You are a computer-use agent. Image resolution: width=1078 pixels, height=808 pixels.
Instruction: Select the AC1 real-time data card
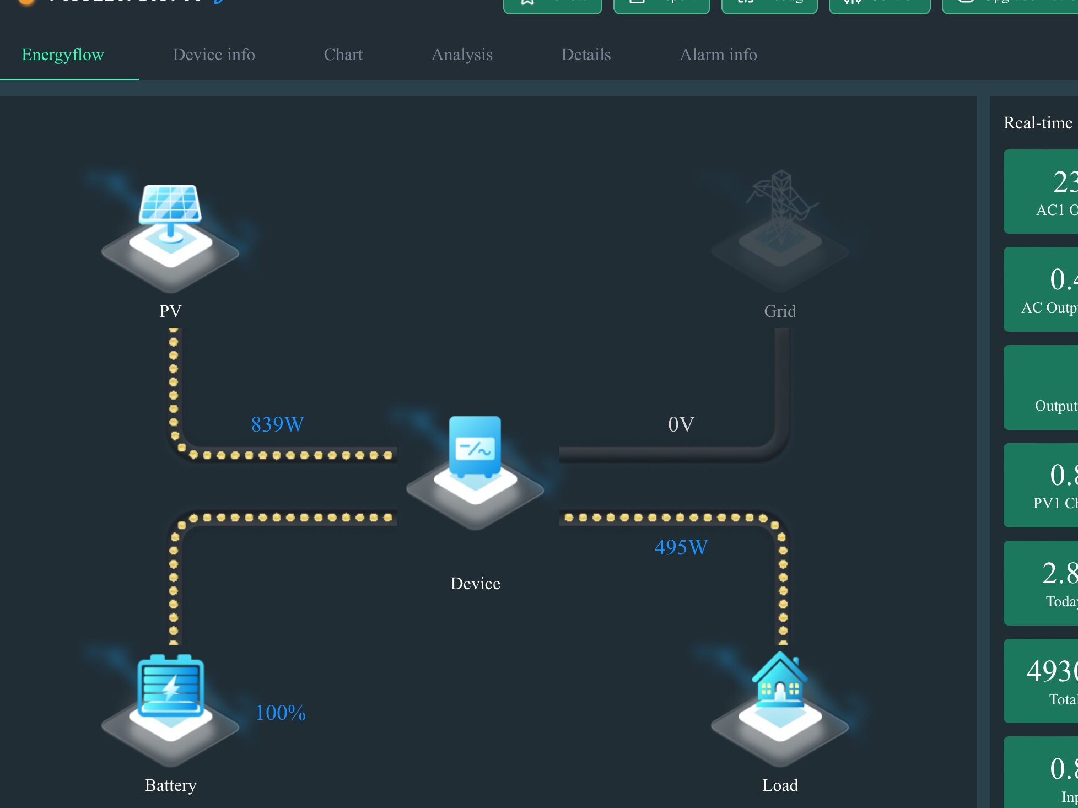[x=1042, y=192]
